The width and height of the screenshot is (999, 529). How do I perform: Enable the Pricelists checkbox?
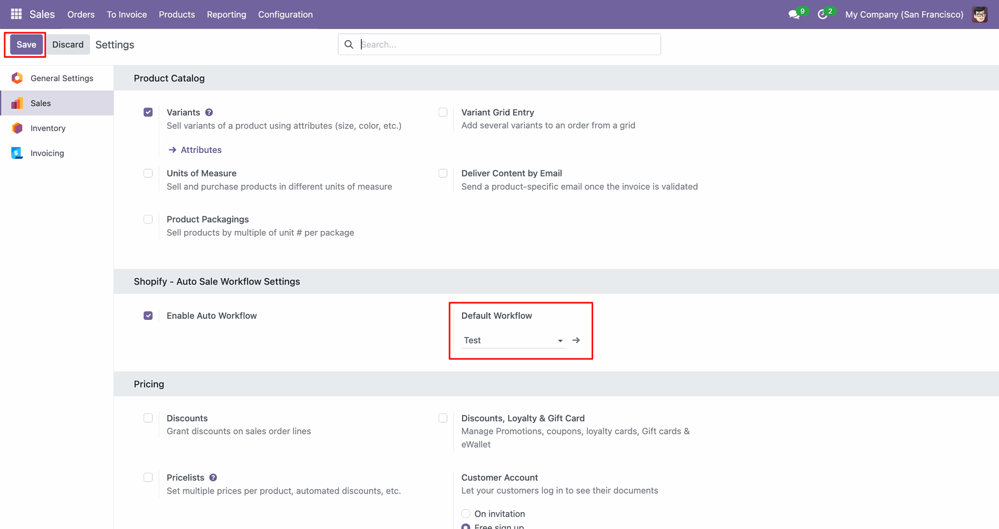point(148,478)
